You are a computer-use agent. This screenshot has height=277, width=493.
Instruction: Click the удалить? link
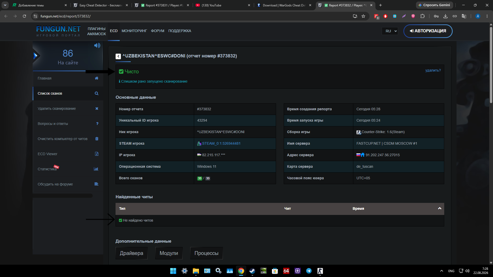433,70
